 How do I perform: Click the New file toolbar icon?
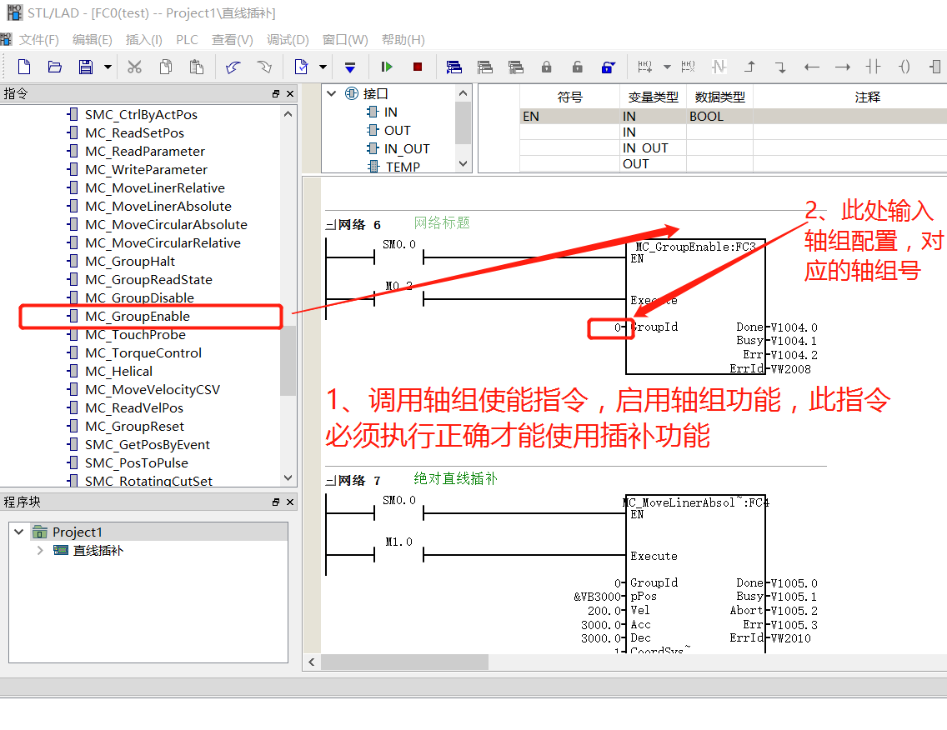click(24, 67)
